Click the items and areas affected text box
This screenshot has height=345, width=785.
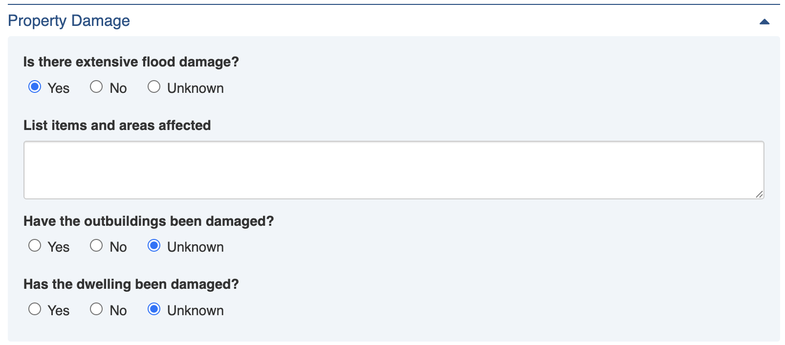393,170
